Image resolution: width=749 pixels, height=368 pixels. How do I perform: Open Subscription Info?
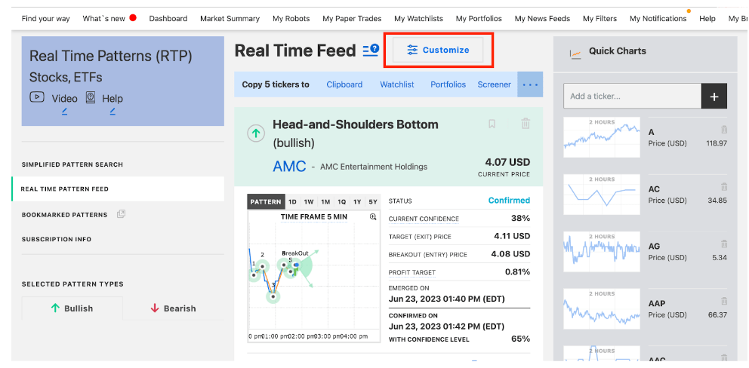pyautogui.click(x=57, y=239)
